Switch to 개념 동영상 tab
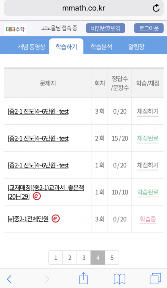167x288 pixels. [x=31, y=47]
